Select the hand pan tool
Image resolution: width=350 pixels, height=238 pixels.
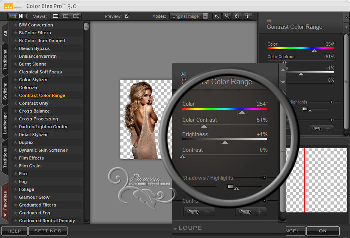point(236,16)
